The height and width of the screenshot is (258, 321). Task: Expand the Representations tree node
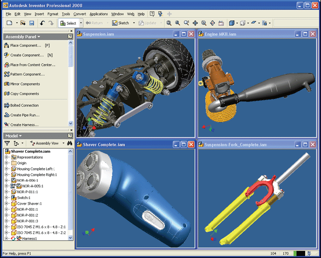(x=6, y=157)
